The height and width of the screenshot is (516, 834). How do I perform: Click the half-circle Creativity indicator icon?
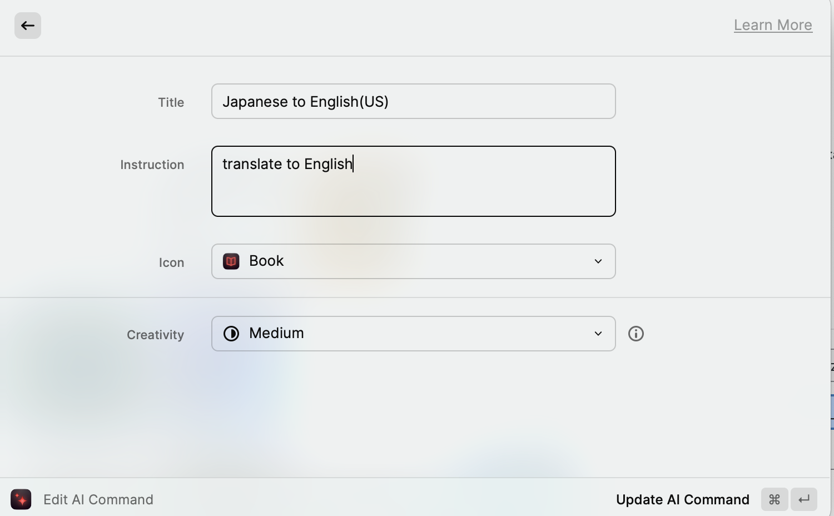[x=231, y=333]
